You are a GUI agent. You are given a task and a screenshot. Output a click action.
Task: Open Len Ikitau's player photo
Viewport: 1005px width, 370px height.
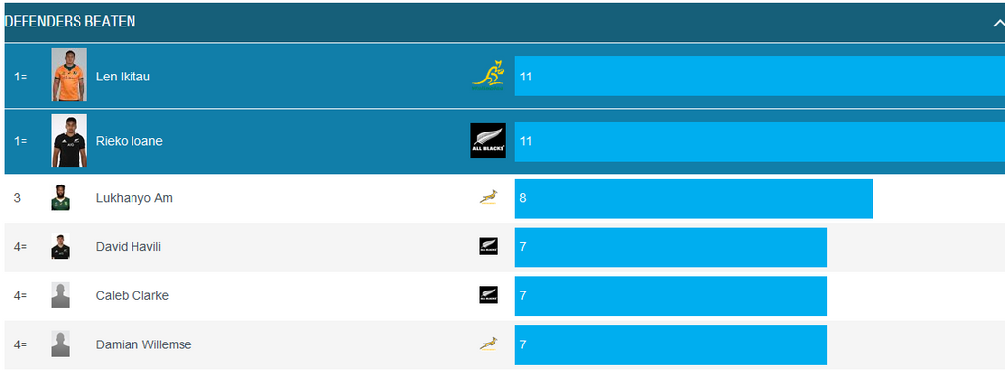[70, 75]
